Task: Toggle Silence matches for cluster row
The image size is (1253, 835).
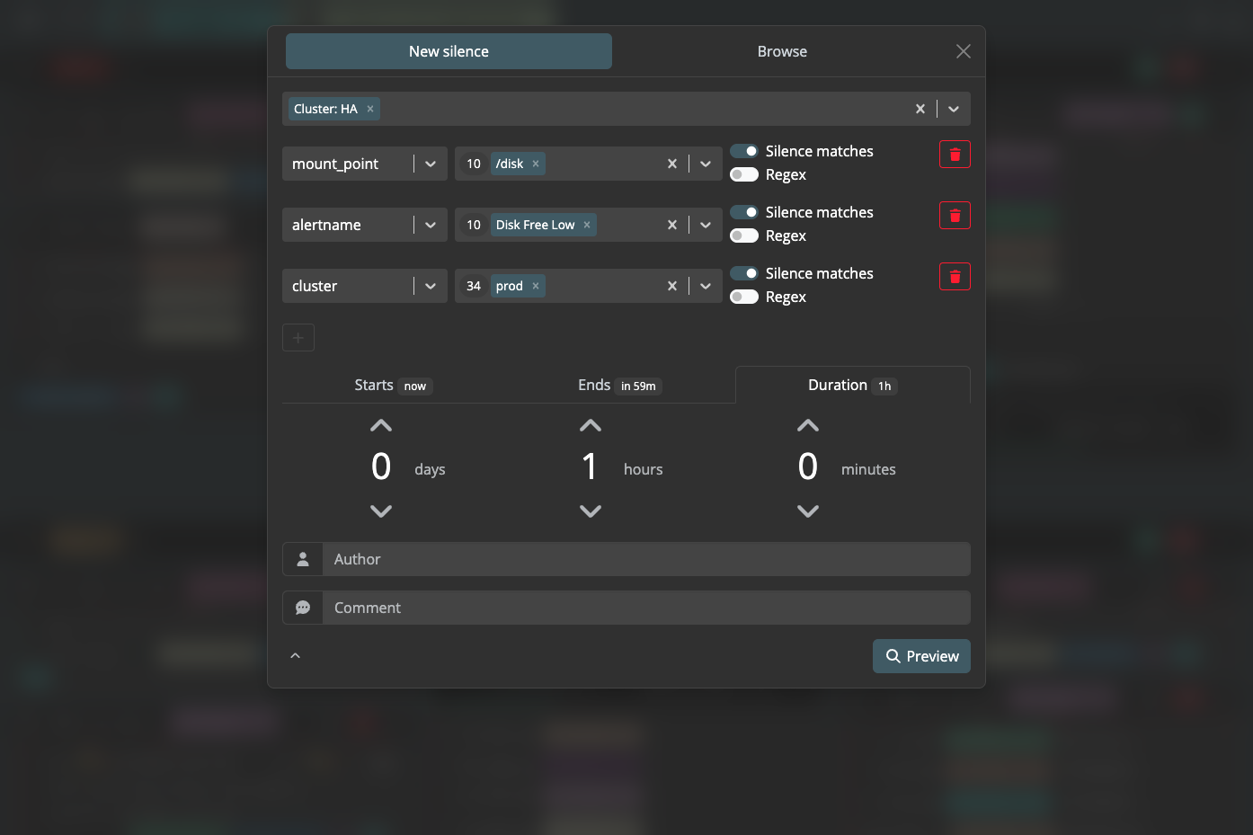Action: pyautogui.click(x=744, y=273)
